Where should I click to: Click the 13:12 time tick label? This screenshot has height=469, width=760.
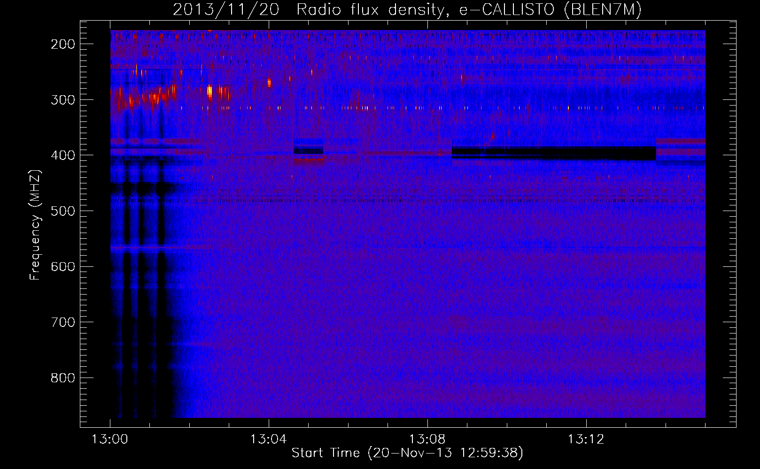(x=586, y=439)
